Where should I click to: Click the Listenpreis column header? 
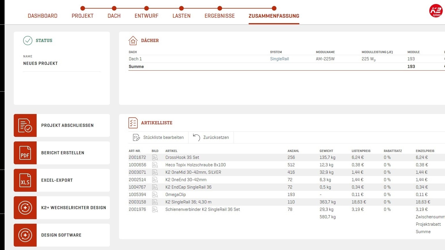pyautogui.click(x=361, y=151)
